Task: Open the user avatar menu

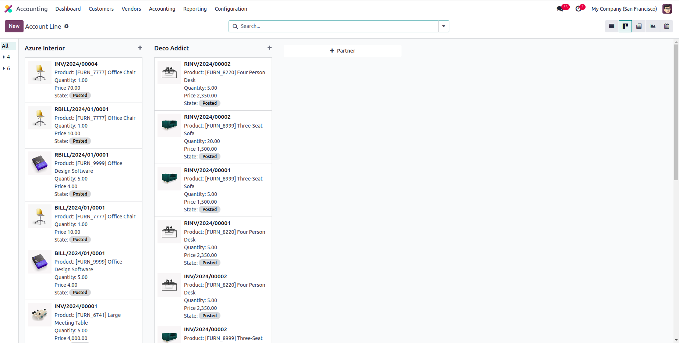Action: 667,9
